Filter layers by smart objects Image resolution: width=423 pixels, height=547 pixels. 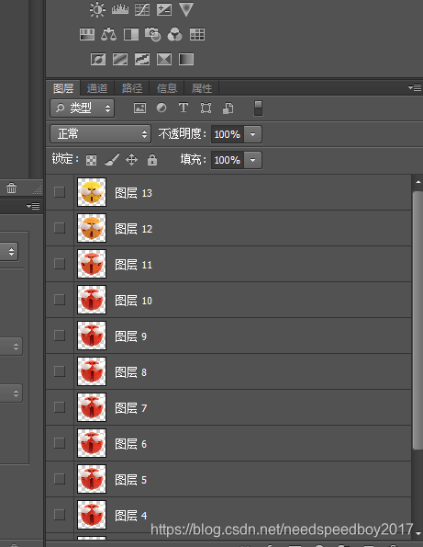point(228,108)
